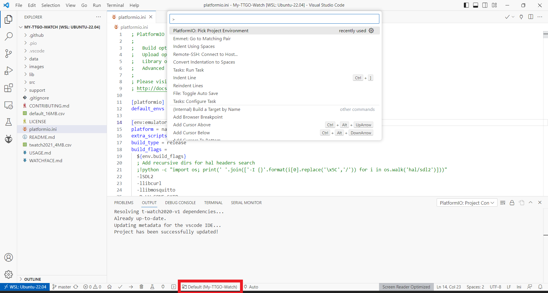Collapse MY-TTGO-WATCH root folder
The height and width of the screenshot is (293, 548).
[62, 27]
